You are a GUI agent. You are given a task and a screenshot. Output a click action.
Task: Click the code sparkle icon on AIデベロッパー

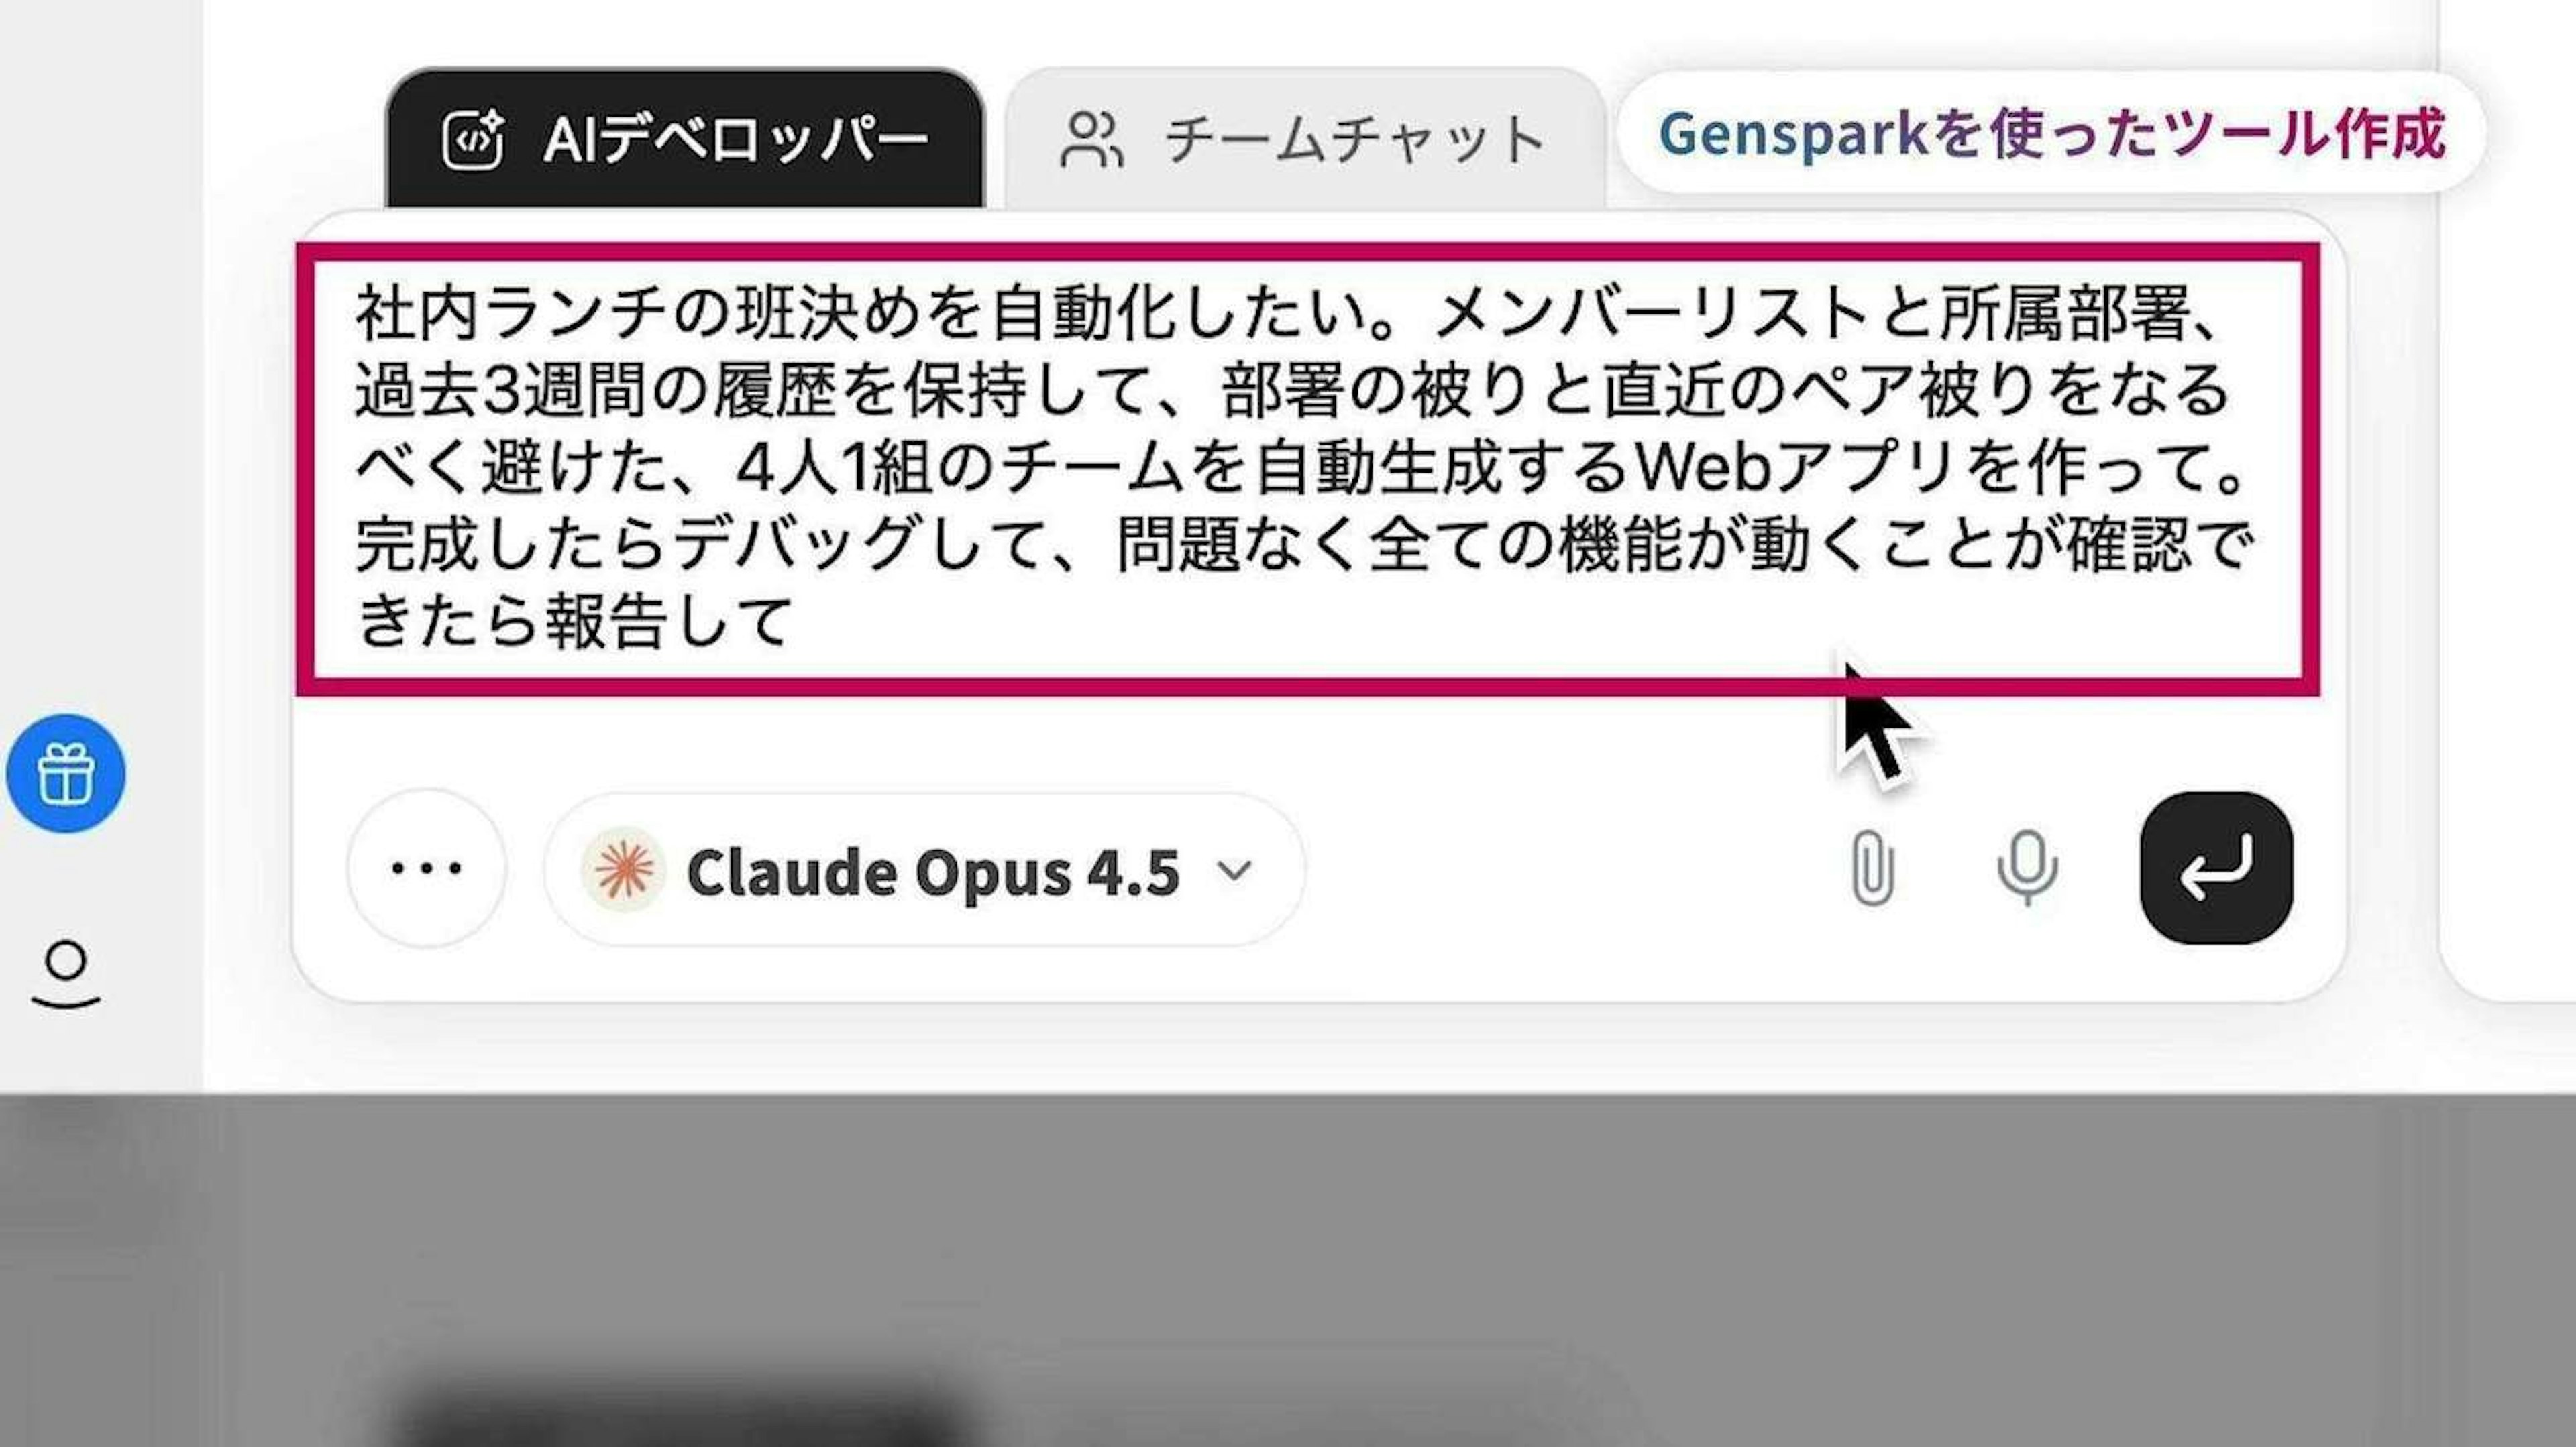coord(473,139)
